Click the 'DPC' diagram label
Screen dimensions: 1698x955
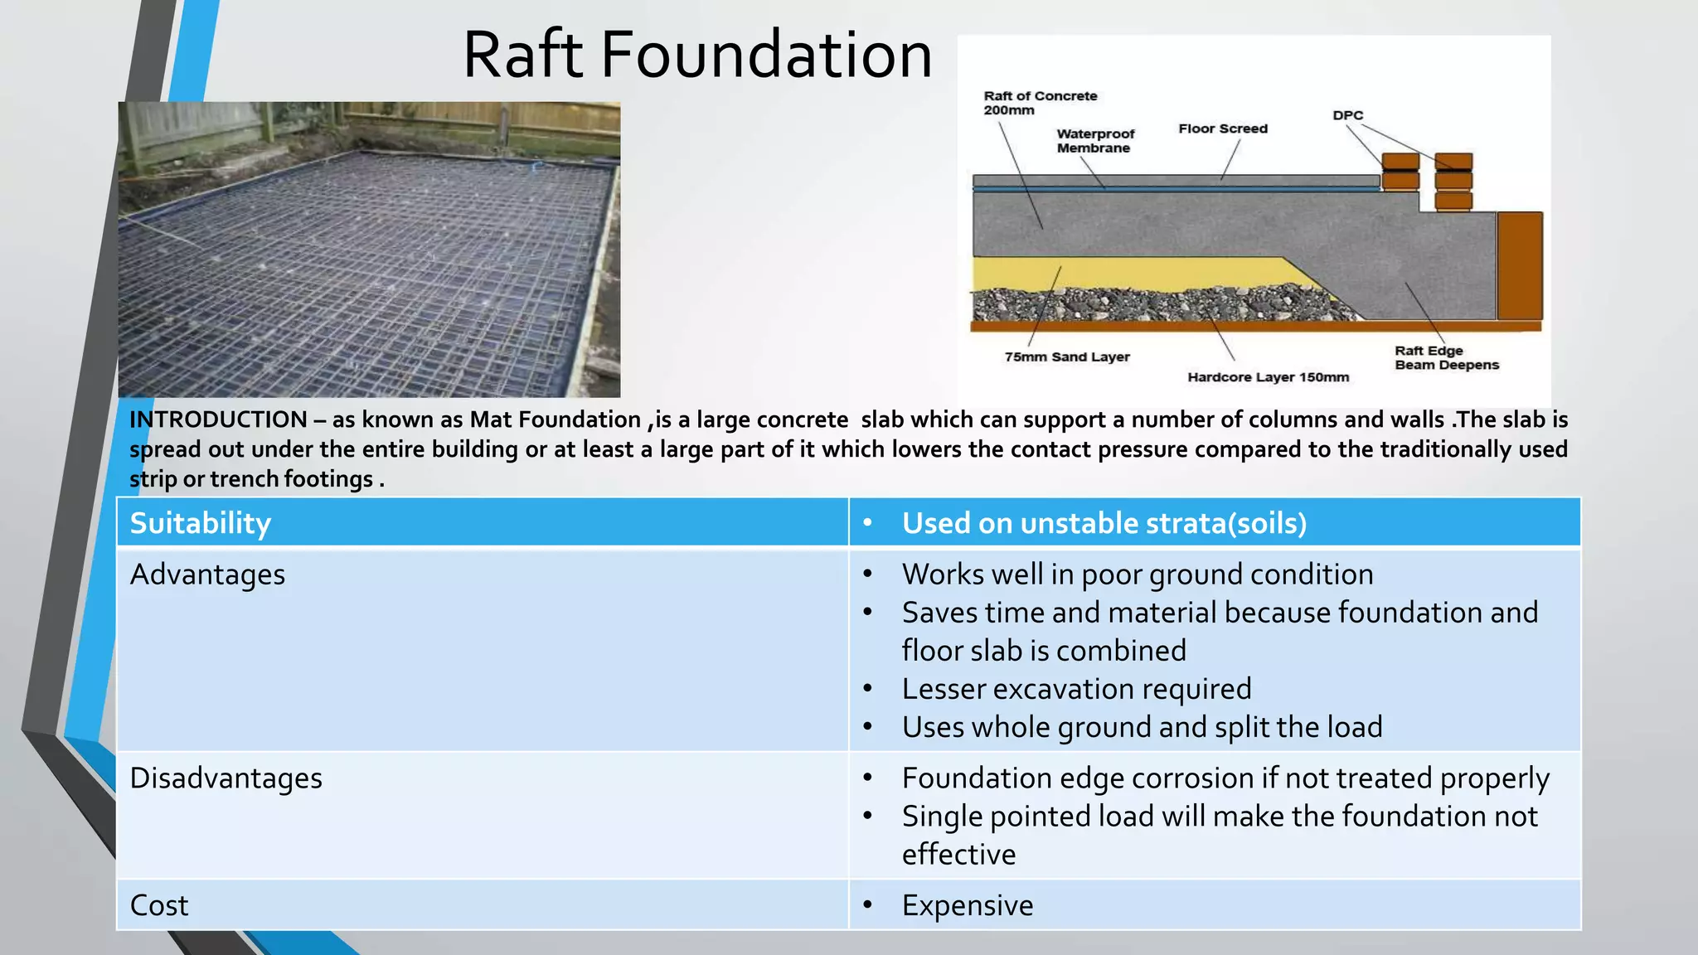click(x=1347, y=115)
